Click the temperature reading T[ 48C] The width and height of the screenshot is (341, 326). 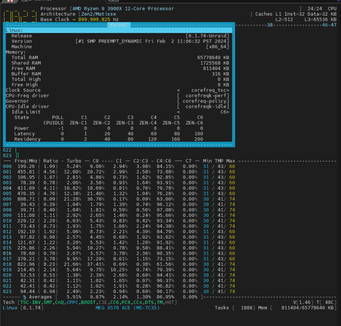tap(326, 302)
